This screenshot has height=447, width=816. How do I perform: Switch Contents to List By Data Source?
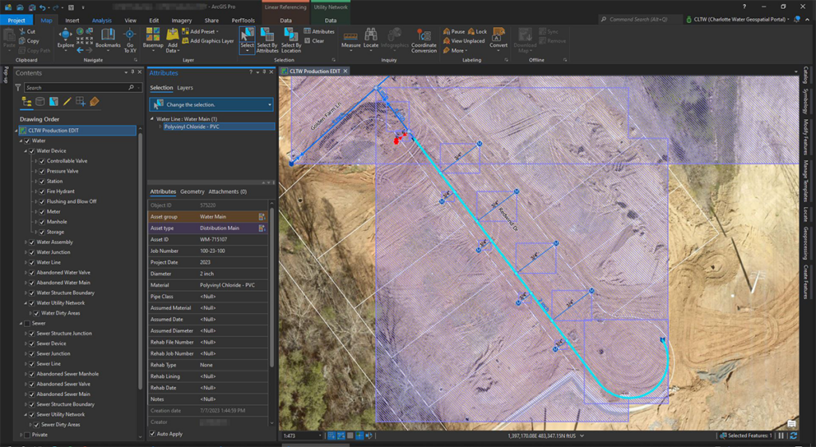pos(40,102)
